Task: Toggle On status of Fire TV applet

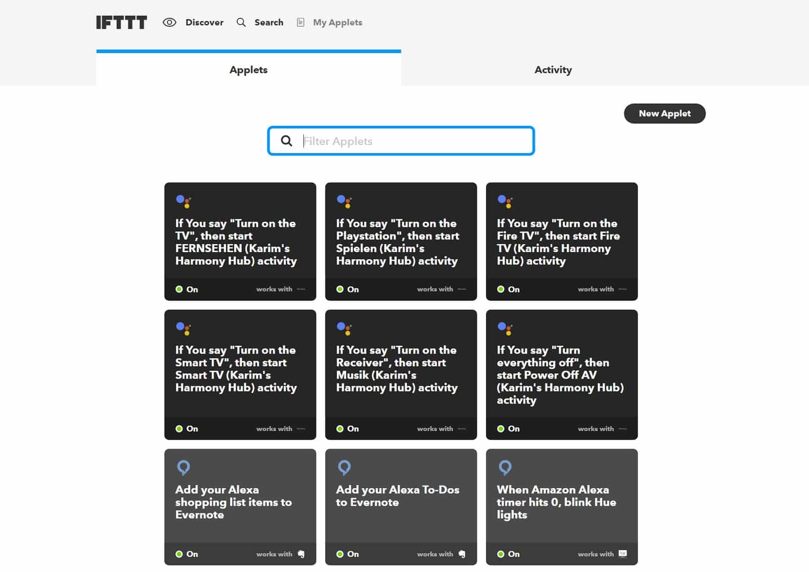Action: pos(508,289)
